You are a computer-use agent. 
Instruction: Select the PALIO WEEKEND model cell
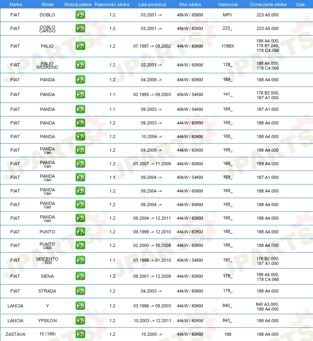pos(47,65)
